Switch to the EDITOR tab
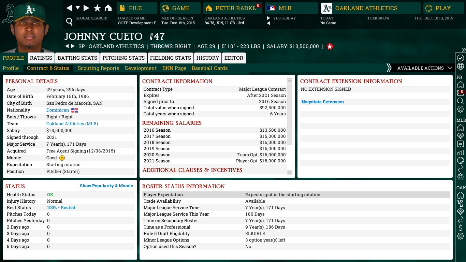The width and height of the screenshot is (466, 262). coord(234,58)
